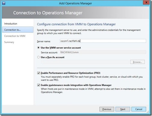Viewport: 152px width, 116px height.
Task: Go to the Connection to VMM step
Action: (15, 36)
